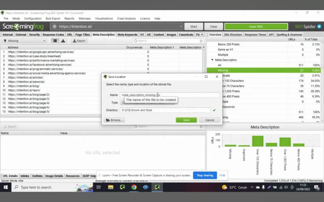Image resolution: width=324 pixels, height=202 pixels.
Task: Open Chrome from the taskbar
Action: point(134,187)
